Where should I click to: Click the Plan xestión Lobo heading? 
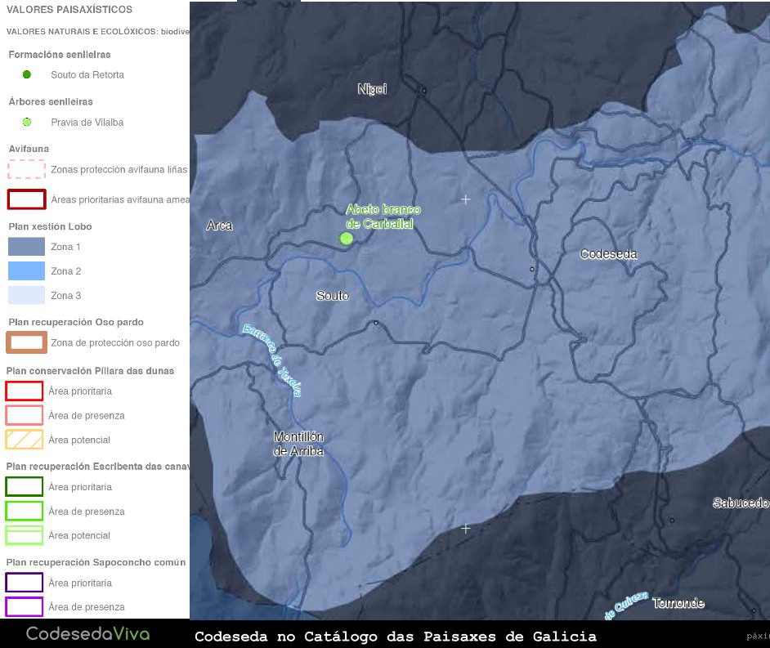click(50, 226)
